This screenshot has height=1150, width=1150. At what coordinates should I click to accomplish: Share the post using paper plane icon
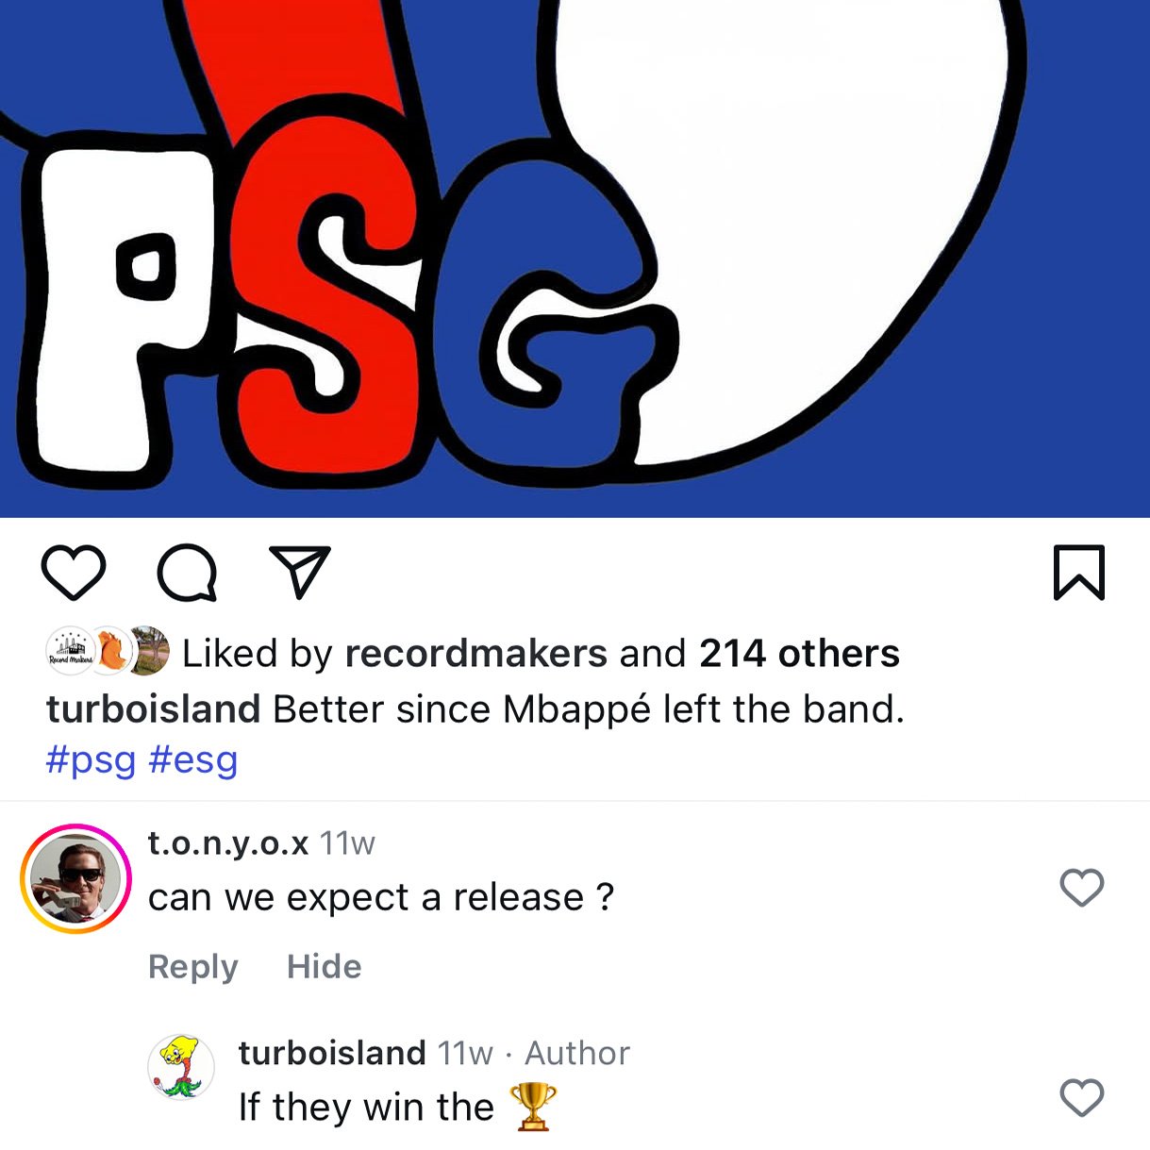(300, 572)
